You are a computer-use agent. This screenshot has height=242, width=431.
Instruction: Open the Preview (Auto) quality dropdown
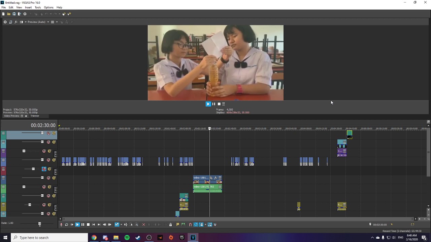click(x=38, y=22)
